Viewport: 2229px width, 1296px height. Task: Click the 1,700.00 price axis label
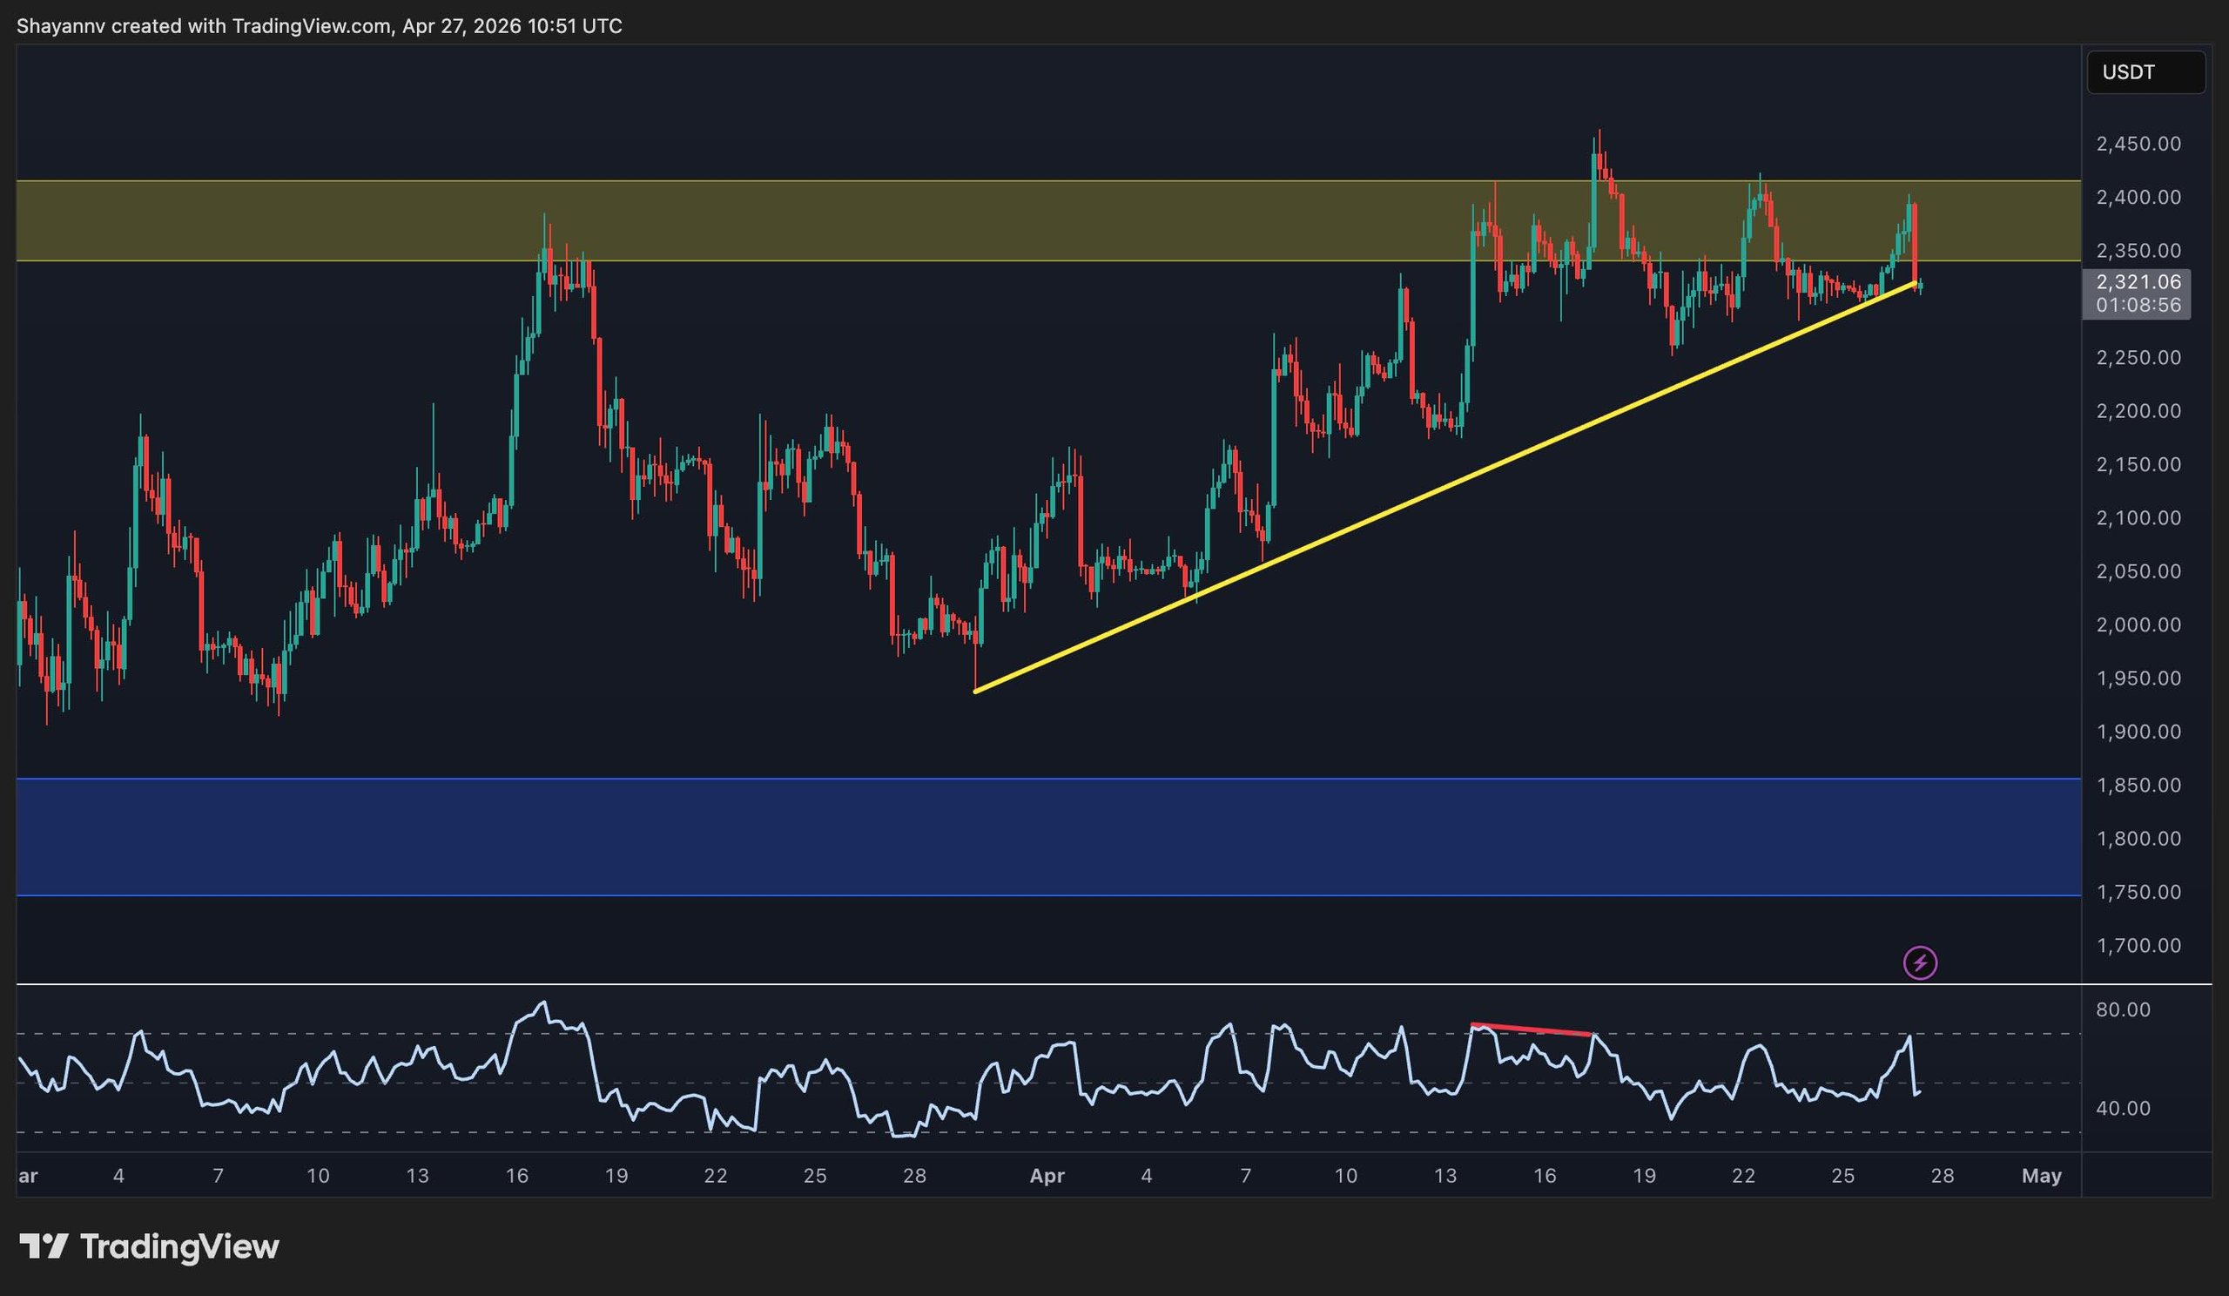coord(2137,946)
